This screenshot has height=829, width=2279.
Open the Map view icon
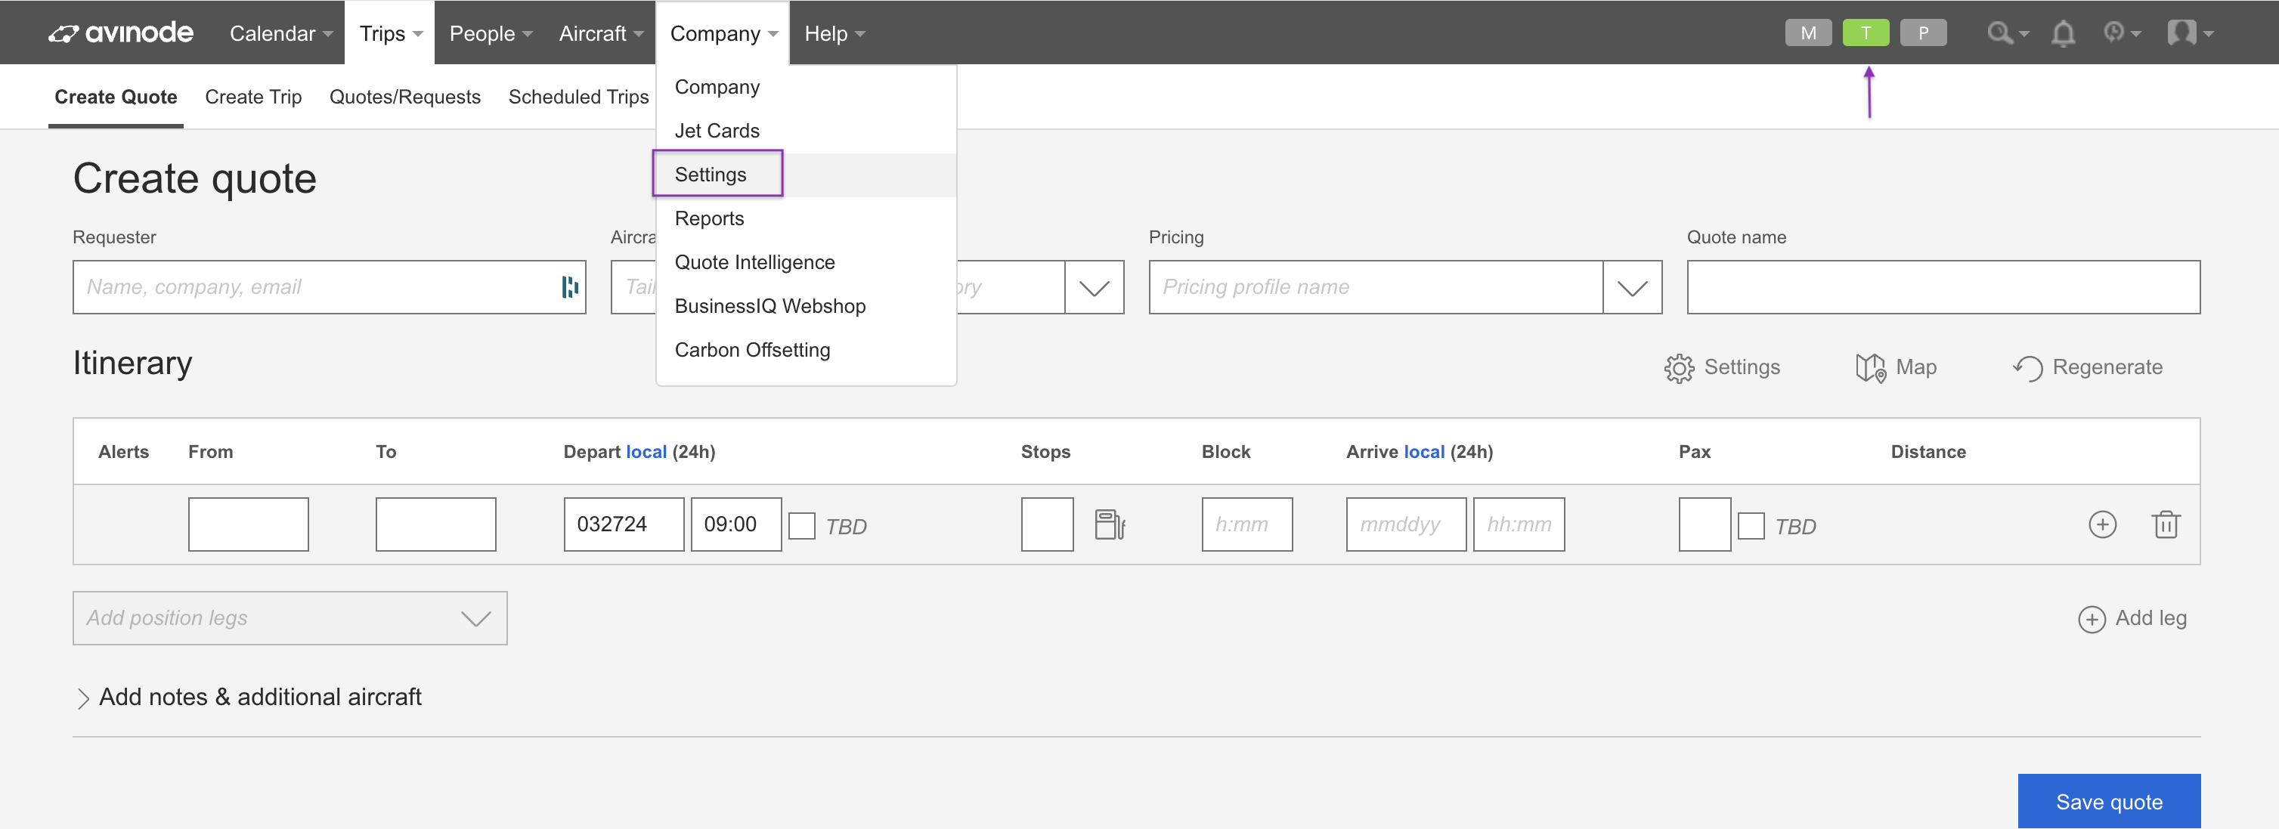(x=1870, y=368)
